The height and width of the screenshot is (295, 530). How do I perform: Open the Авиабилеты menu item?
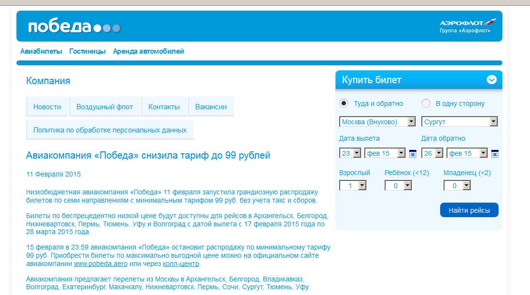coord(41,51)
